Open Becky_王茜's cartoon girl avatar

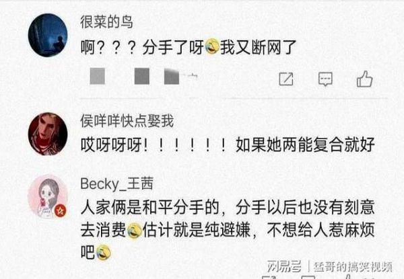click(x=48, y=197)
